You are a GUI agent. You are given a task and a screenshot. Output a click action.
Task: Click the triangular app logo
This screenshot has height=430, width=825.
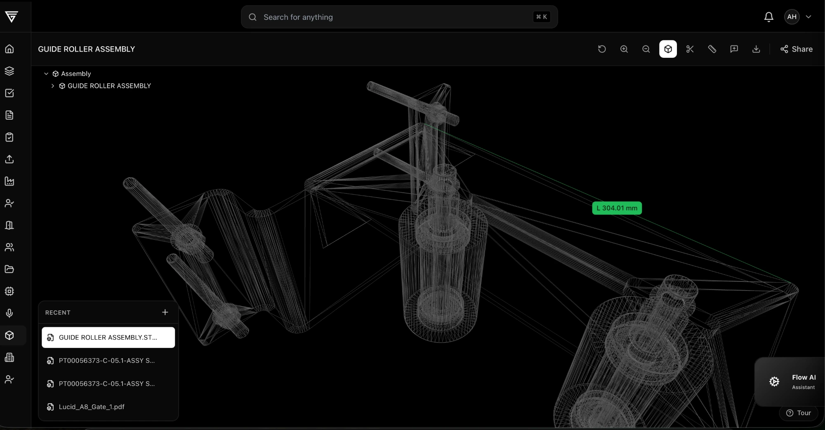(12, 17)
